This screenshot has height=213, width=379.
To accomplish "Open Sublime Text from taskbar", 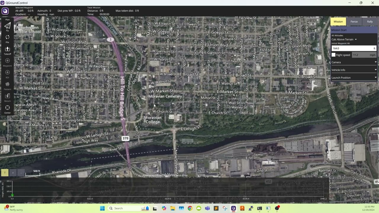I will click(x=216, y=208).
